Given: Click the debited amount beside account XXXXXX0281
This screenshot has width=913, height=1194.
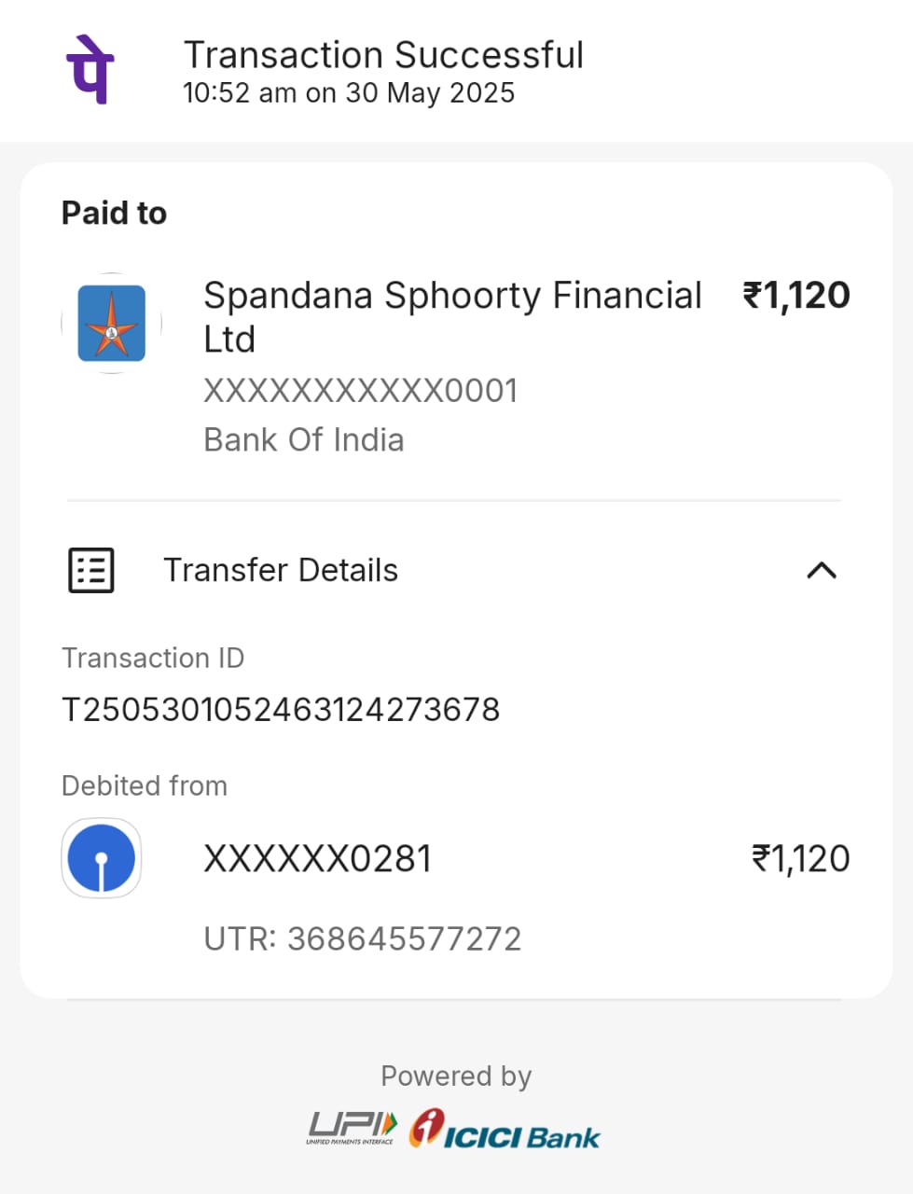Looking at the screenshot, I should [800, 859].
